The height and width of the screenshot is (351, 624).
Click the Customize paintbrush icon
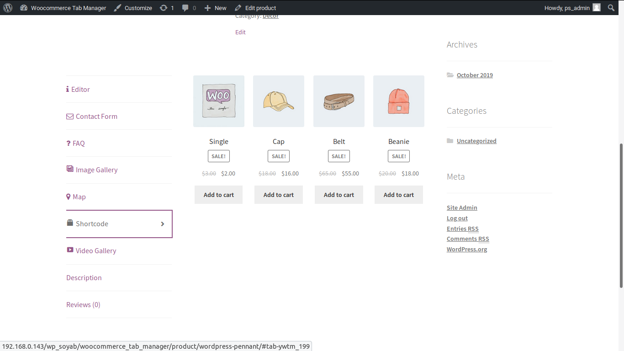(118, 8)
